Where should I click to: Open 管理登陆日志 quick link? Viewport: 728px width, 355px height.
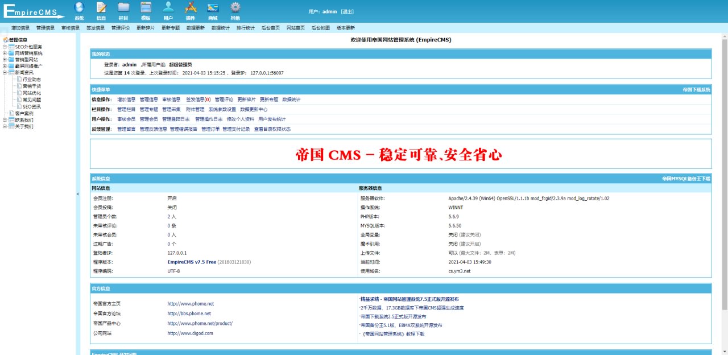[176, 119]
